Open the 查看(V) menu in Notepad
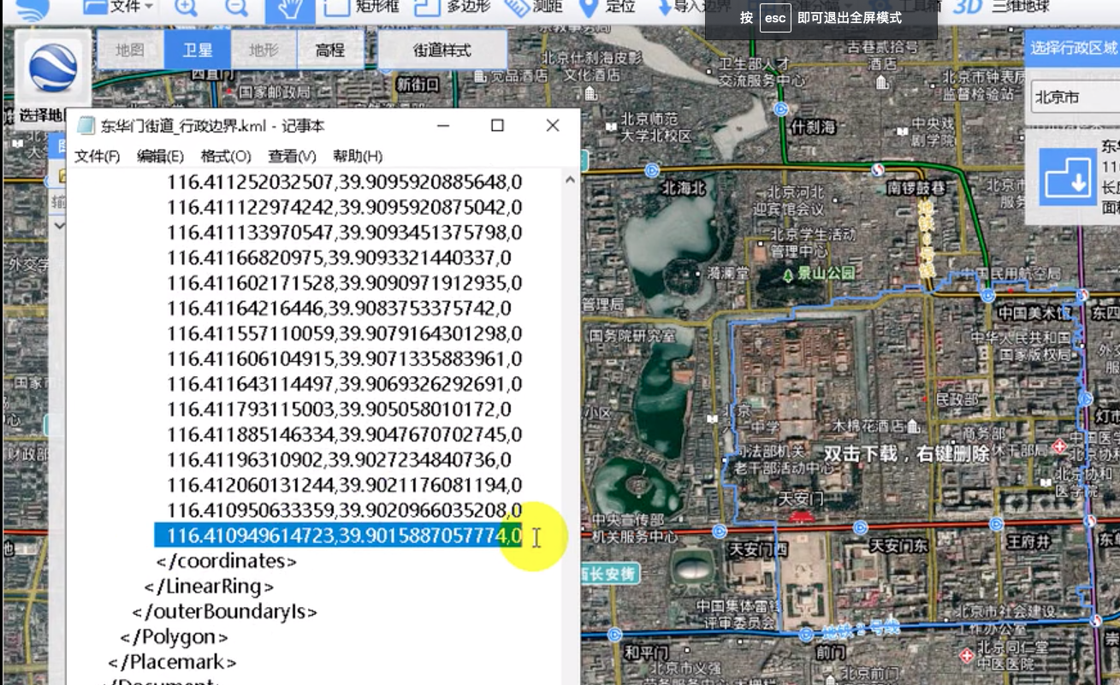Viewport: 1120px width, 685px height. tap(292, 156)
